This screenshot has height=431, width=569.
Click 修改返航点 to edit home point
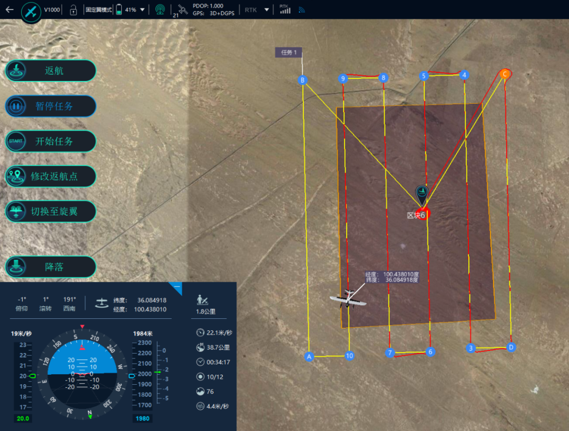tap(51, 176)
